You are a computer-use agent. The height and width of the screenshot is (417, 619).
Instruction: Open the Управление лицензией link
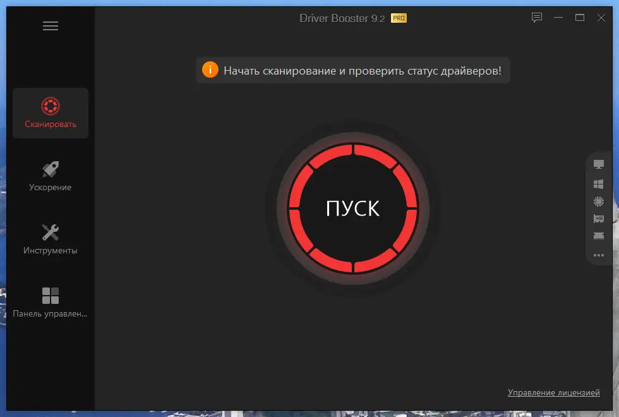(554, 392)
